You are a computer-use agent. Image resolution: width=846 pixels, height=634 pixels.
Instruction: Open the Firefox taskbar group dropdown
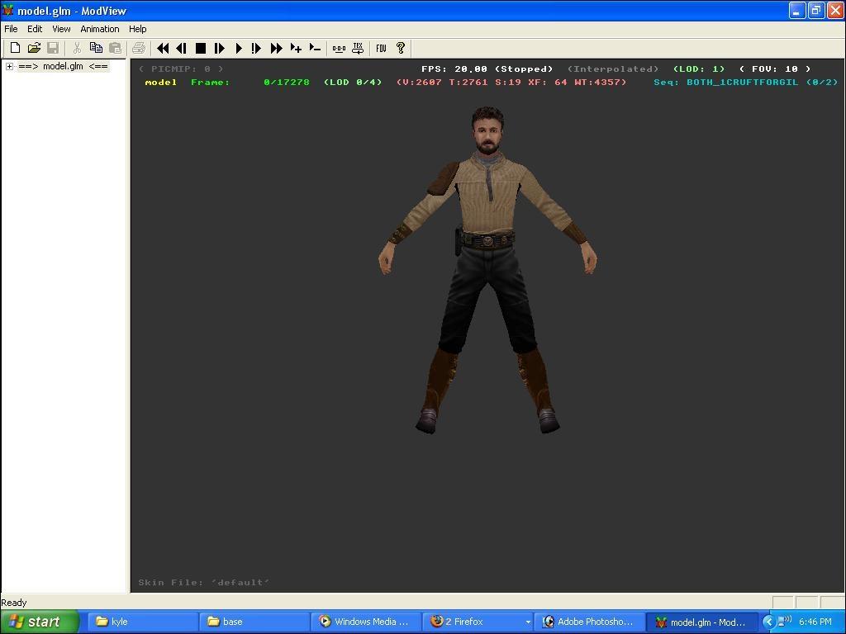pos(527,622)
